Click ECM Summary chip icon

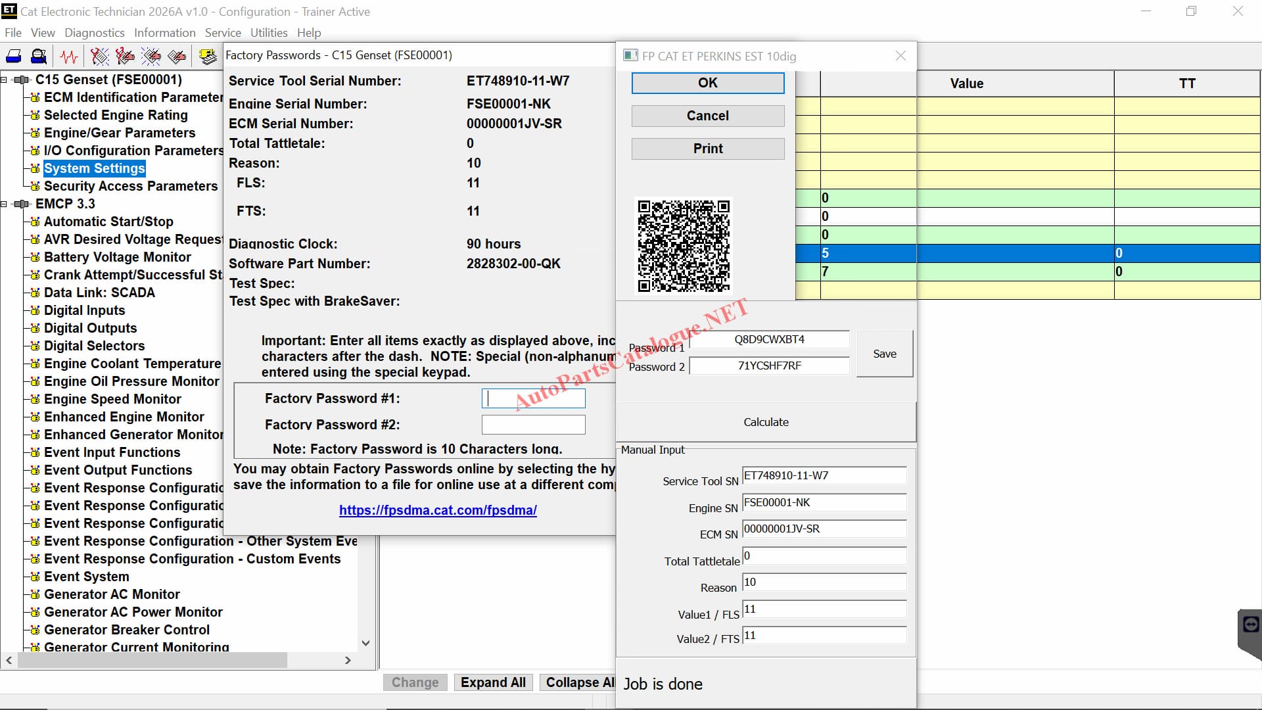click(208, 57)
